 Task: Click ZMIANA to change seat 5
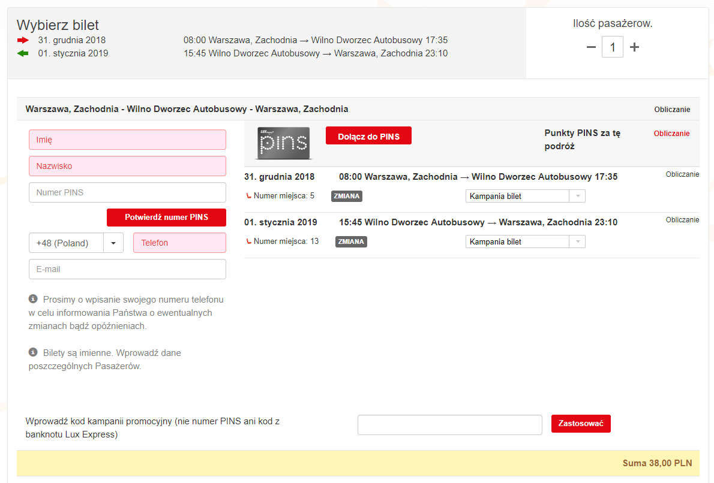click(x=347, y=196)
